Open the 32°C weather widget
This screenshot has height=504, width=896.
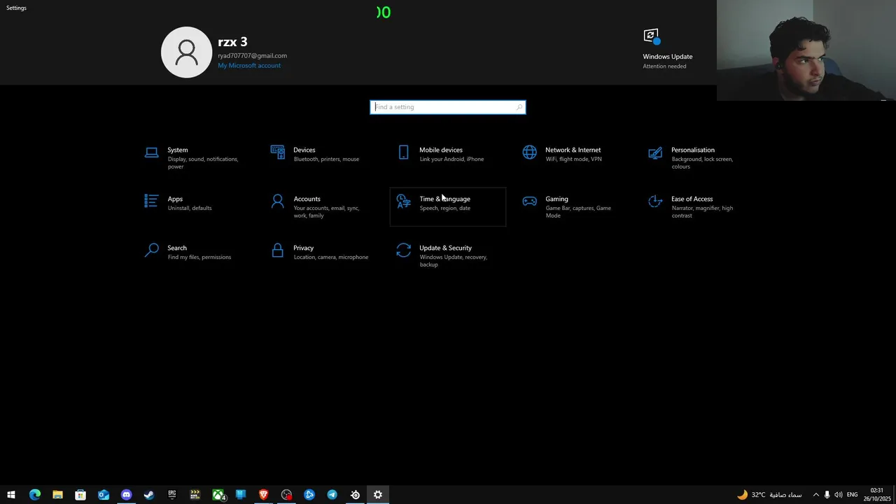769,495
